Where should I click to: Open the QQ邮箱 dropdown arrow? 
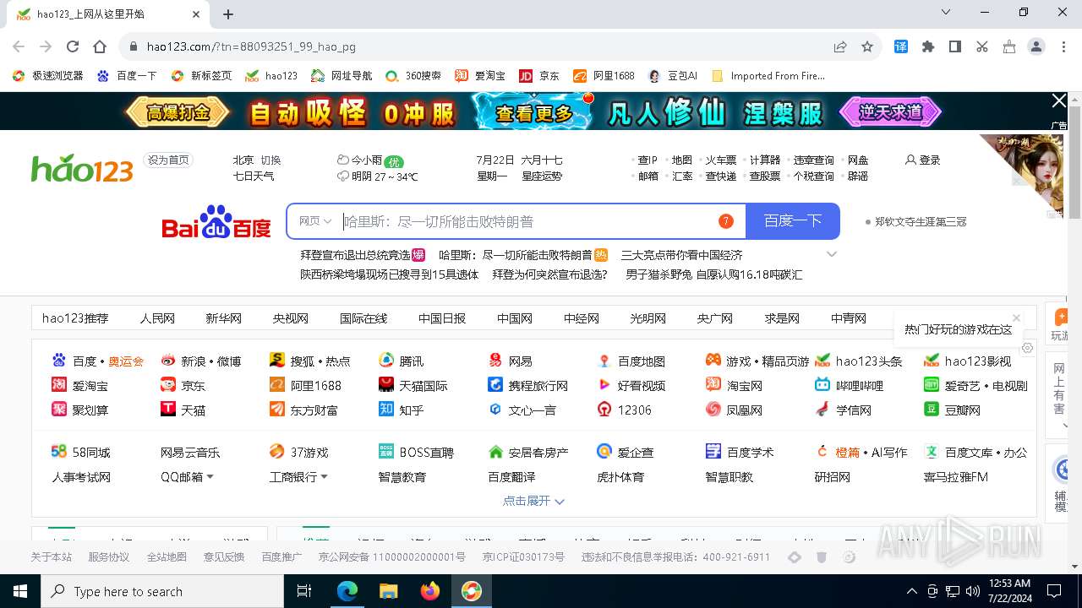point(210,477)
